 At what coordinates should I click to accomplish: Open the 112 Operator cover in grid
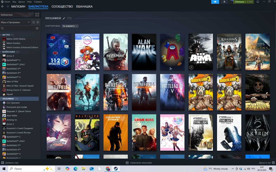coord(59,52)
